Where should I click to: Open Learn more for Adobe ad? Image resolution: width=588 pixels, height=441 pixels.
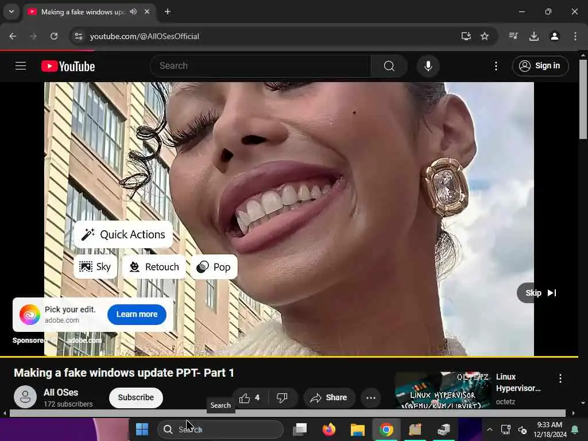click(x=137, y=314)
